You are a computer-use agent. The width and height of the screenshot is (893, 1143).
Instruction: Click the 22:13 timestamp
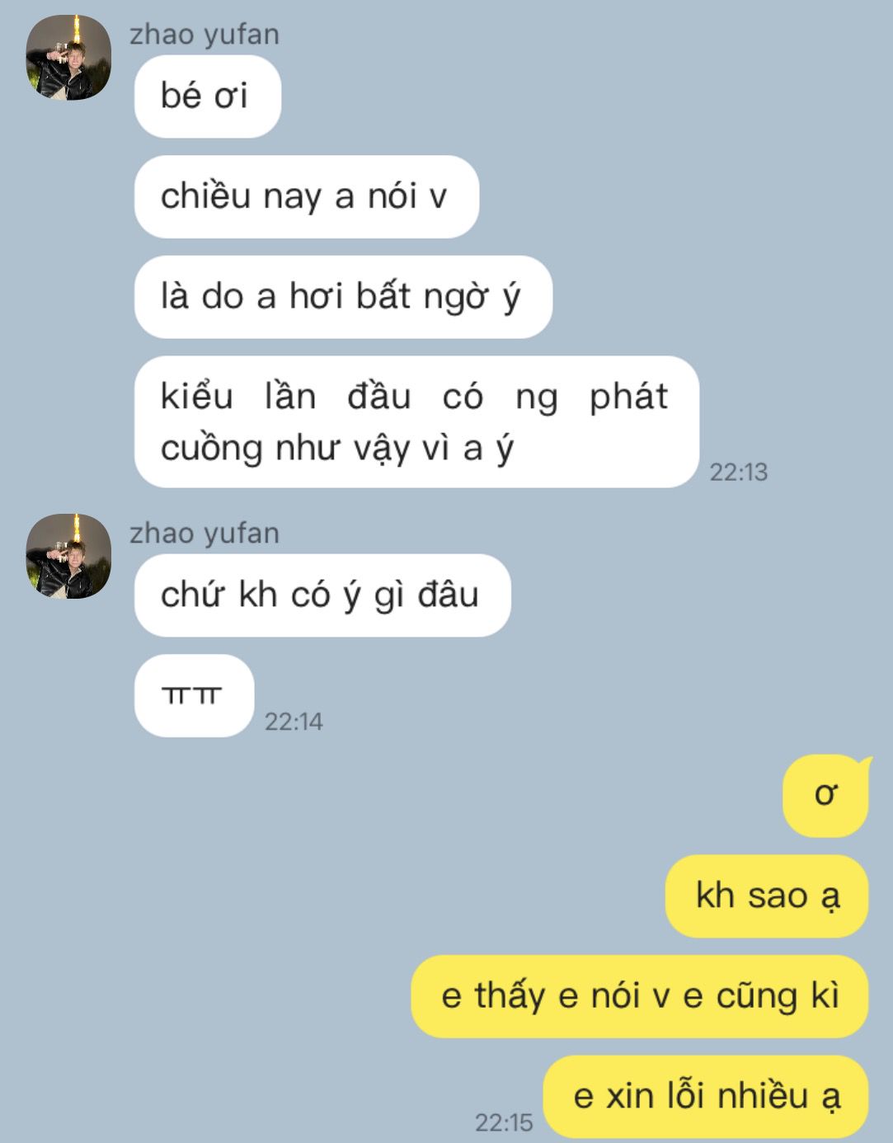tap(739, 473)
